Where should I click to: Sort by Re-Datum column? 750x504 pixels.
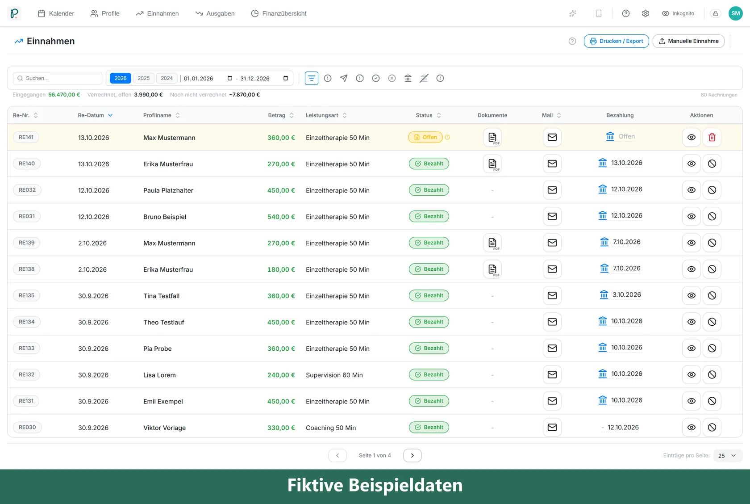(95, 115)
